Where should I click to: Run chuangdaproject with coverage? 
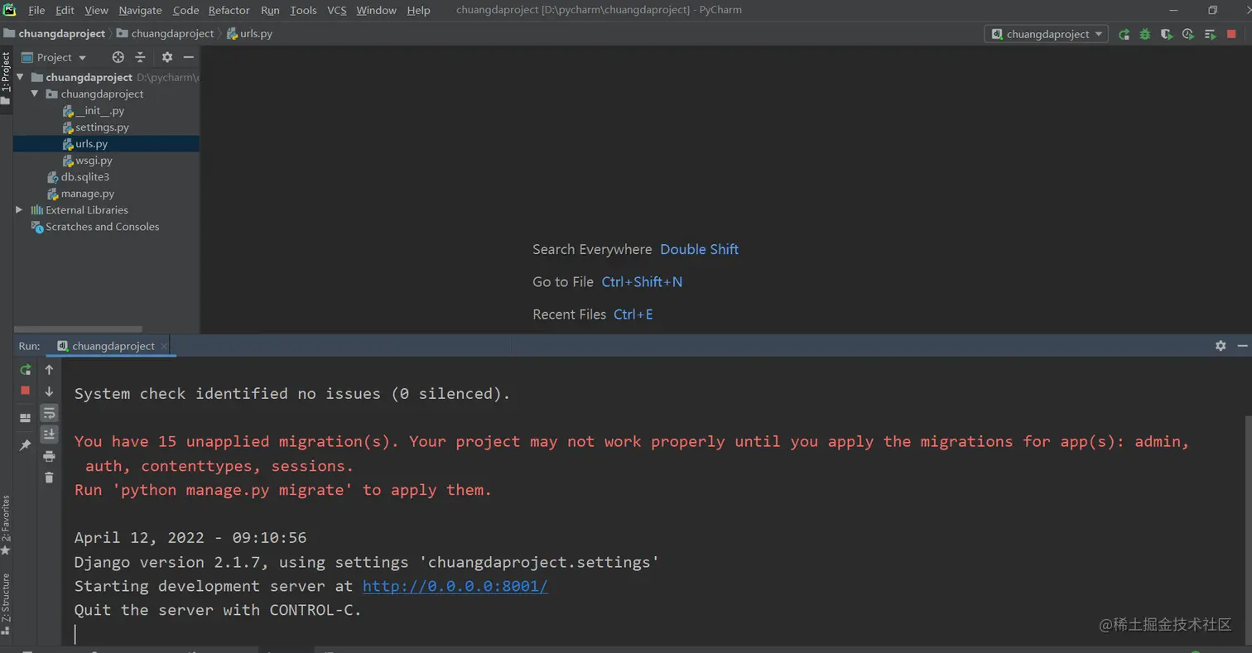click(x=1167, y=34)
